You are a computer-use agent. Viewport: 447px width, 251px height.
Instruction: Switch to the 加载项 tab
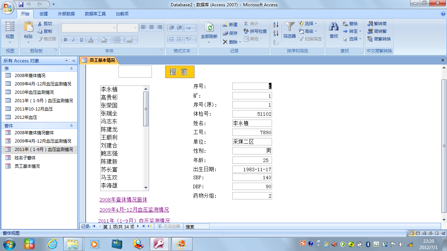pyautogui.click(x=122, y=14)
